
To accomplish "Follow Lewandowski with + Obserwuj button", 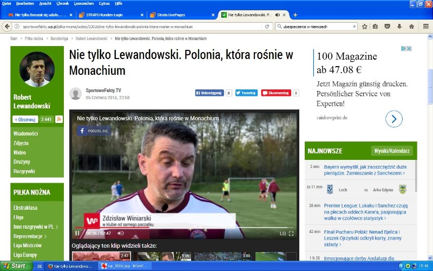I will click(25, 119).
